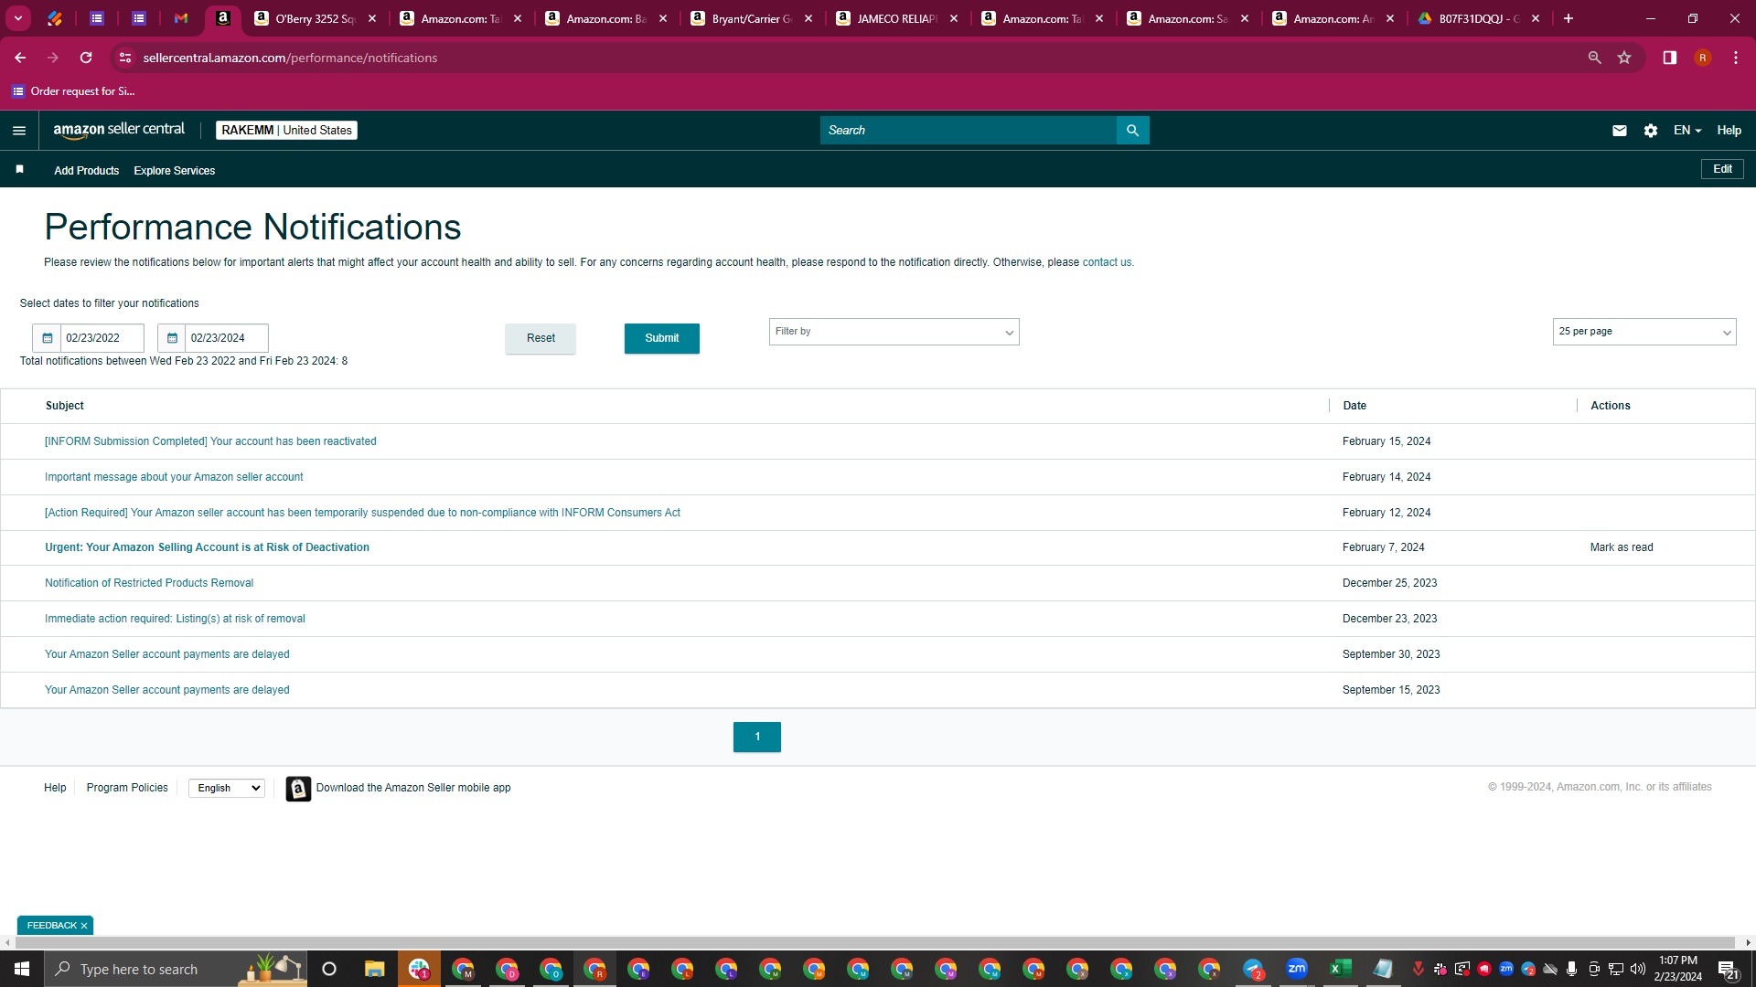Open the English footer language selector

point(226,788)
